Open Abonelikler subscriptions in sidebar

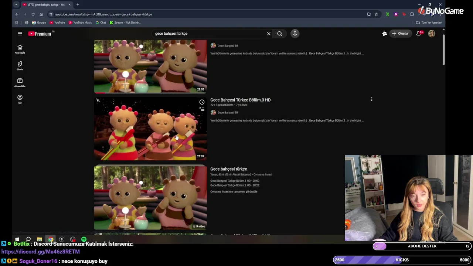coord(20,82)
